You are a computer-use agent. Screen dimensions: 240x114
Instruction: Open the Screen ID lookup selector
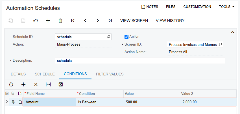tap(221, 44)
